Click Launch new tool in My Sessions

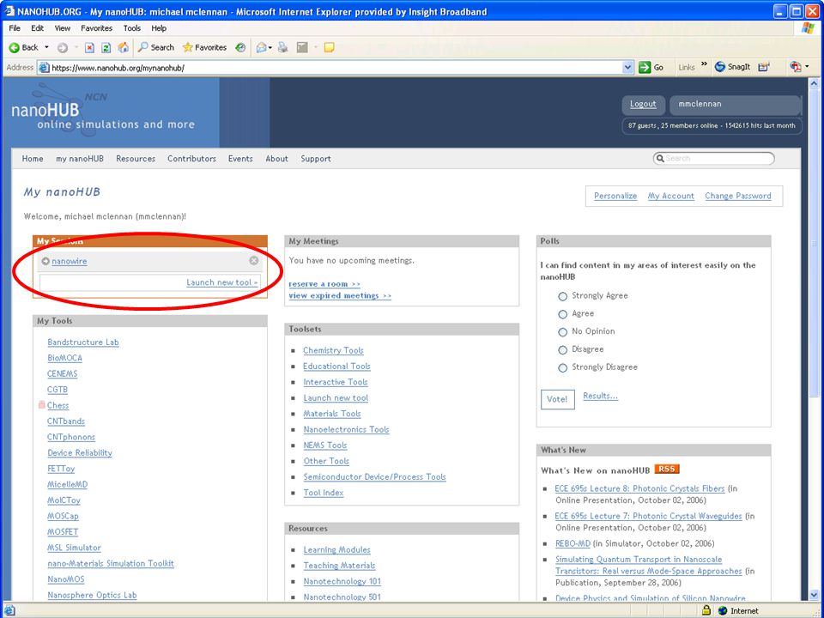point(221,282)
